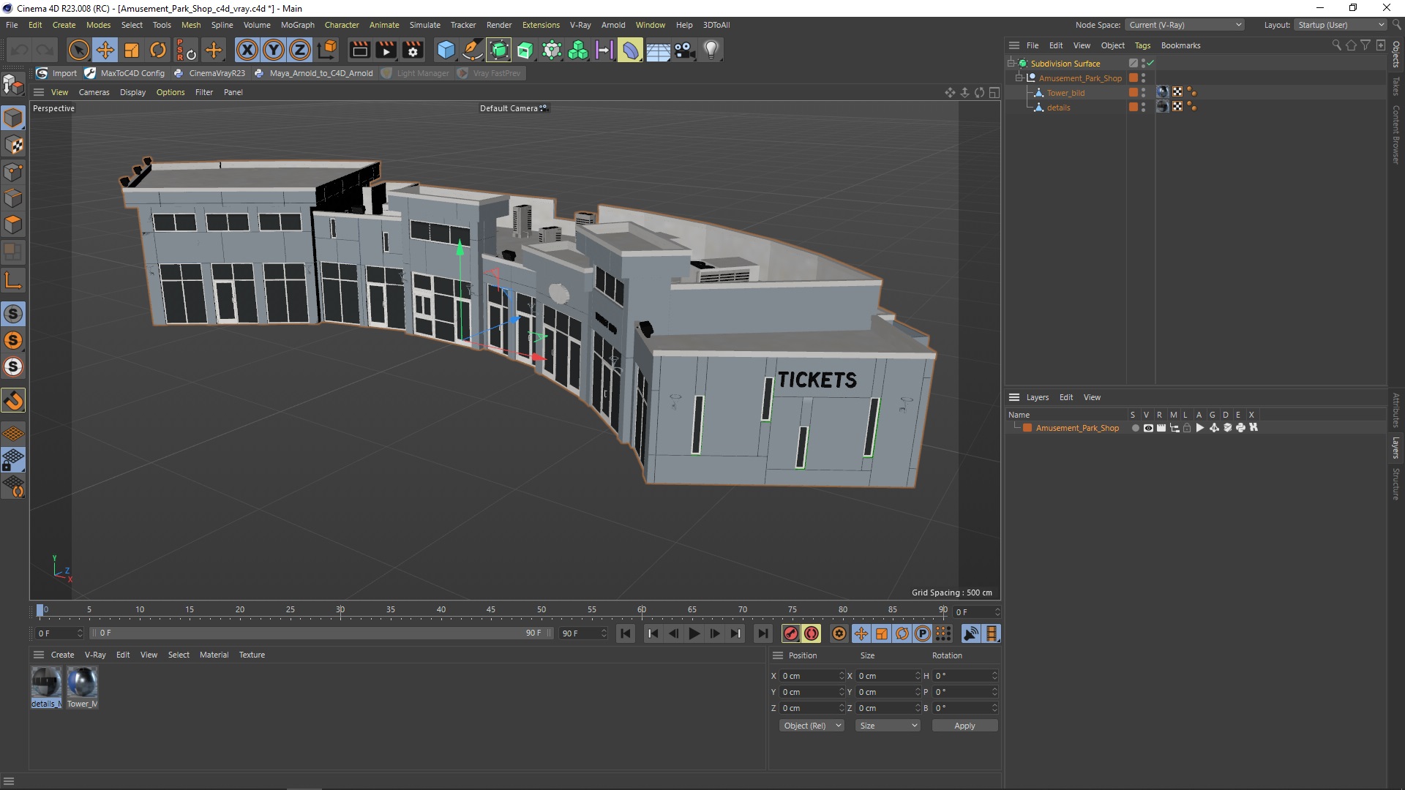Click the Render View clapperboard icon
Viewport: 1405px width, 790px height.
(359, 50)
